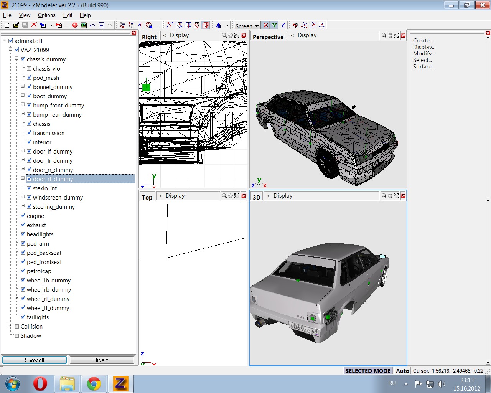Click the zoom magnifier in 3D viewport
Viewport: 491px width, 393px height.
pos(384,196)
